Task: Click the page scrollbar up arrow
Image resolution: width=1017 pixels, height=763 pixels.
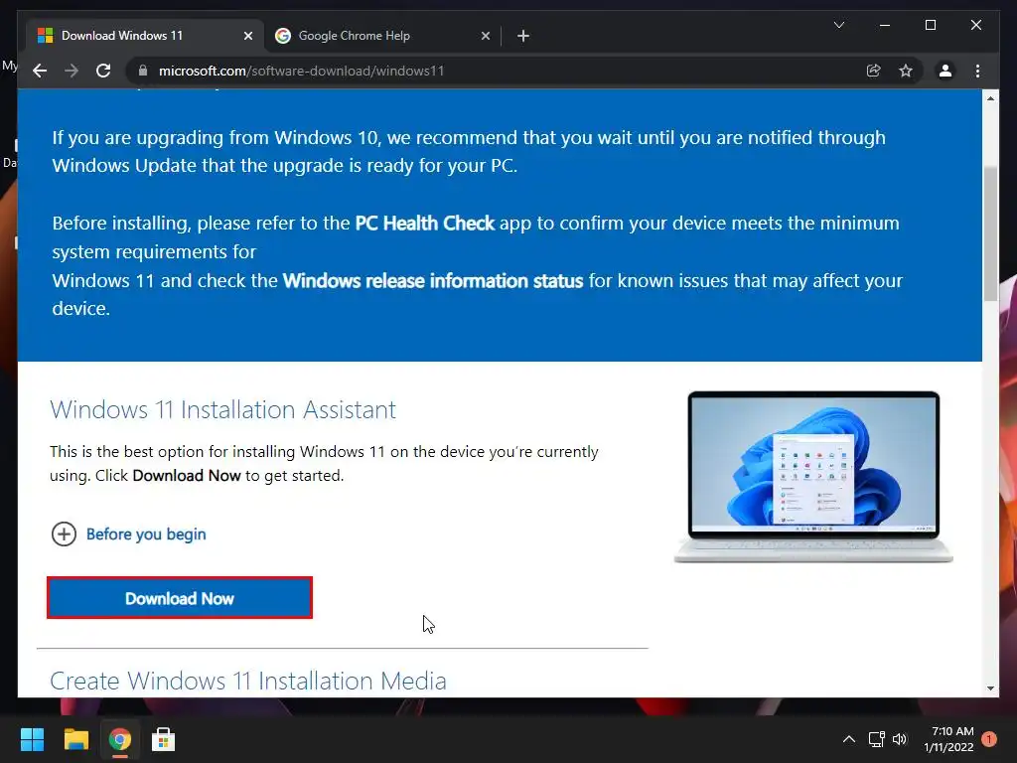Action: (x=990, y=98)
